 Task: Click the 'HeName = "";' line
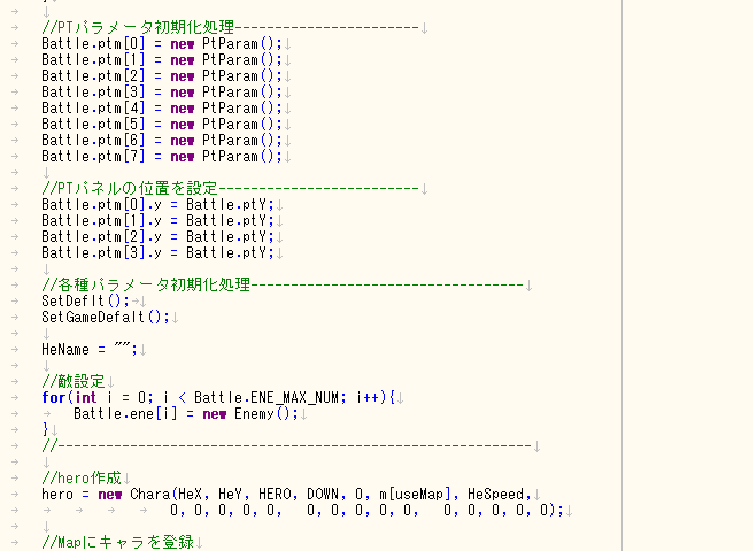point(90,349)
